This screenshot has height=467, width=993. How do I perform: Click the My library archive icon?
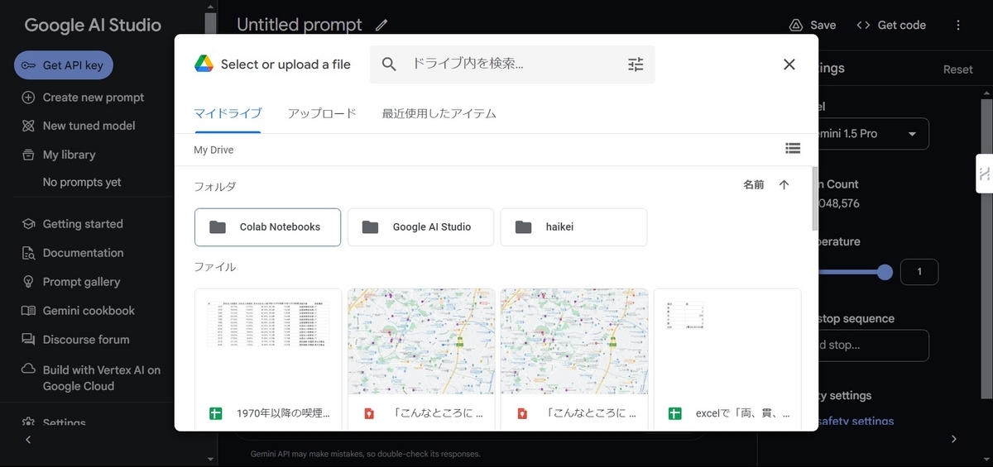coord(28,155)
